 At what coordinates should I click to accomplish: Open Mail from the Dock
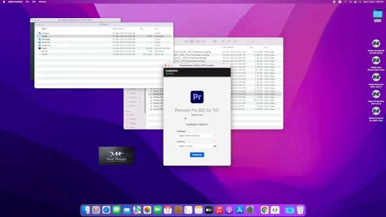point(127,210)
